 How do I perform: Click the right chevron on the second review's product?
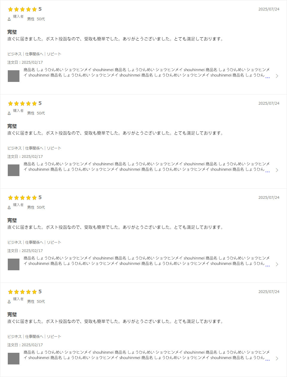point(277,170)
